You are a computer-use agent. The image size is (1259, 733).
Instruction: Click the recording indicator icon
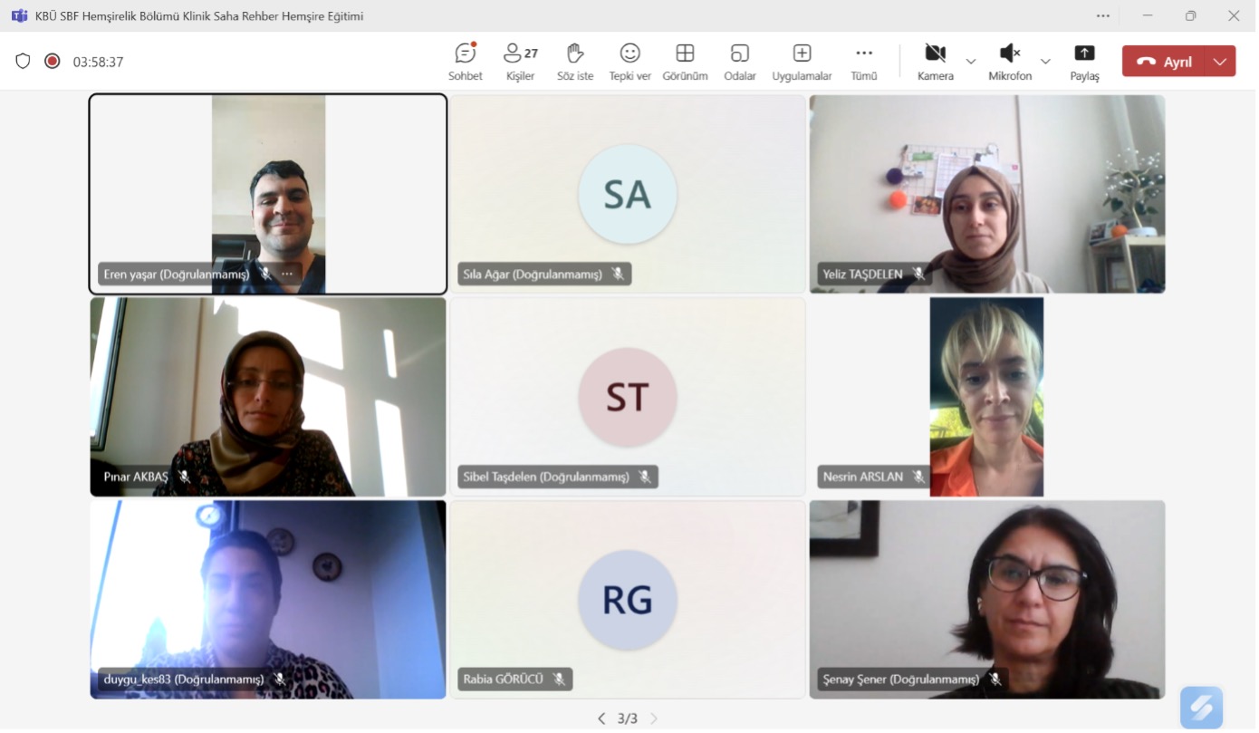53,62
